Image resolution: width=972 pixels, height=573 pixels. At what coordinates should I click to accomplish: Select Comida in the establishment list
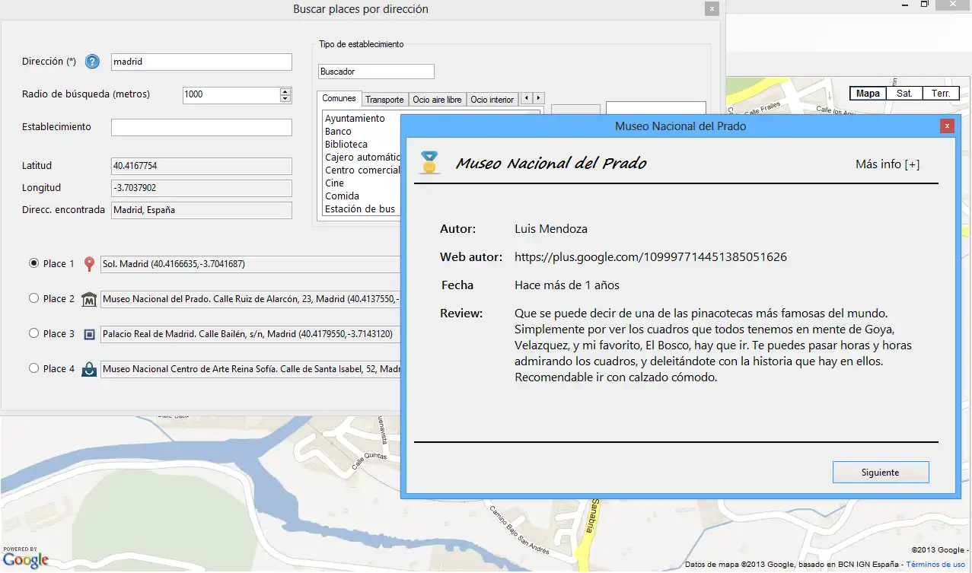point(342,196)
